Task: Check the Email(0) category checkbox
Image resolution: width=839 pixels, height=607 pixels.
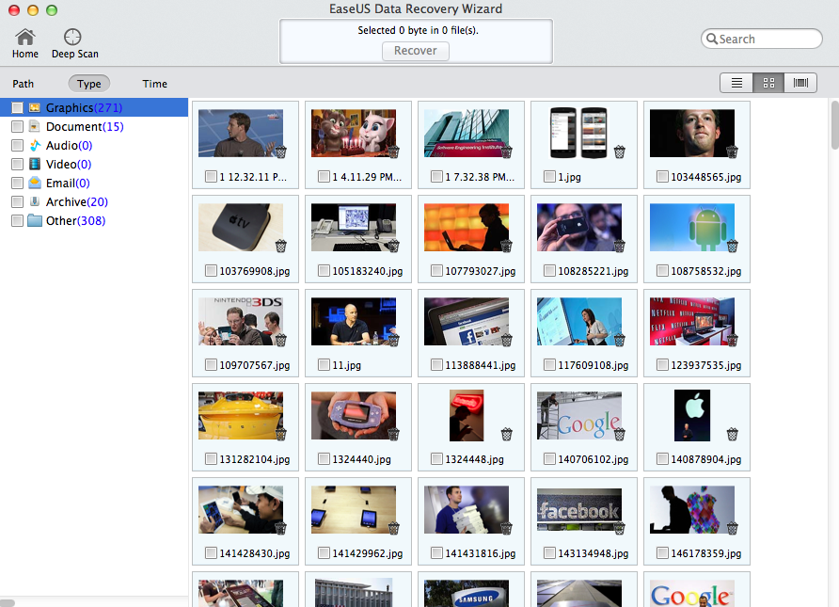Action: (x=17, y=184)
